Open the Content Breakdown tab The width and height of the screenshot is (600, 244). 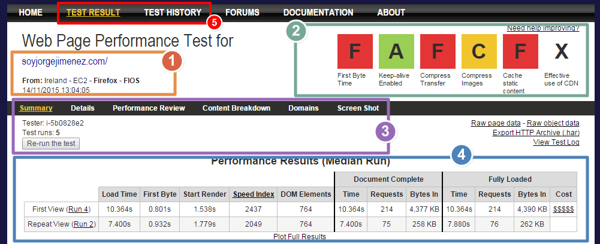(237, 108)
